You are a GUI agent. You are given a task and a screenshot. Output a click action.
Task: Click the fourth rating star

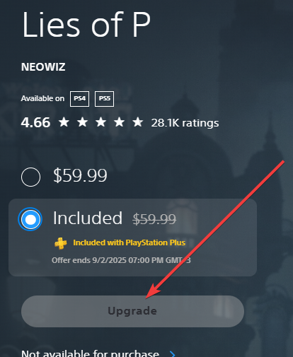(x=120, y=122)
